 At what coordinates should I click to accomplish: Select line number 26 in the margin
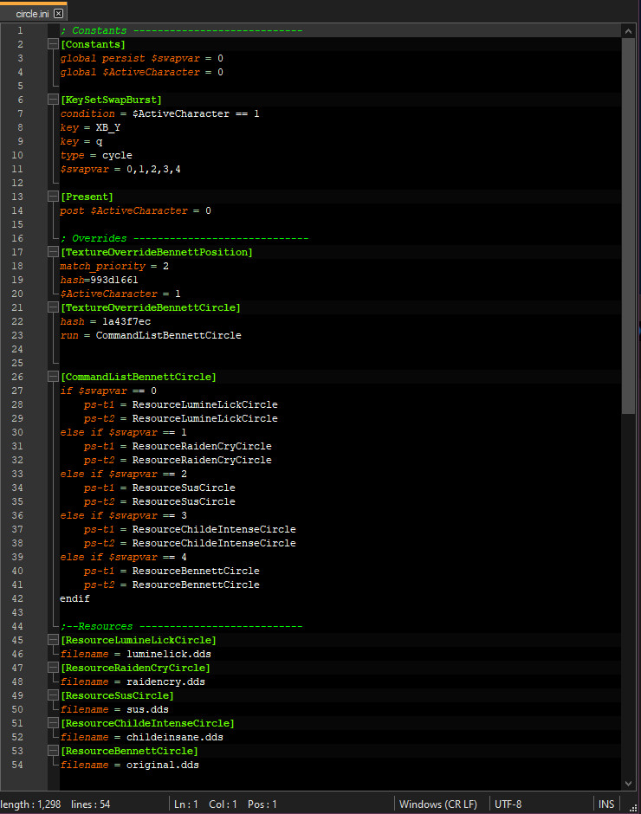click(19, 377)
